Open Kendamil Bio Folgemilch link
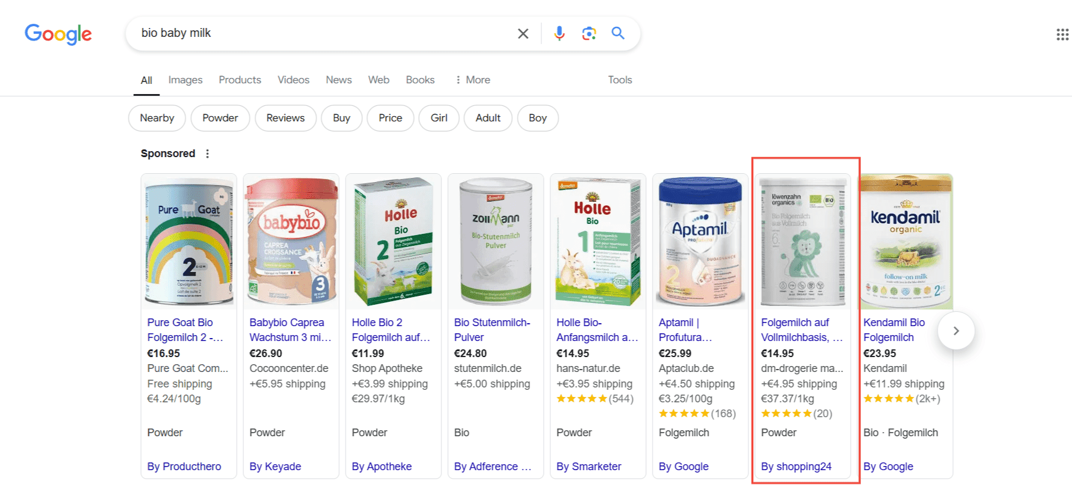Image resolution: width=1072 pixels, height=491 pixels. [x=894, y=330]
